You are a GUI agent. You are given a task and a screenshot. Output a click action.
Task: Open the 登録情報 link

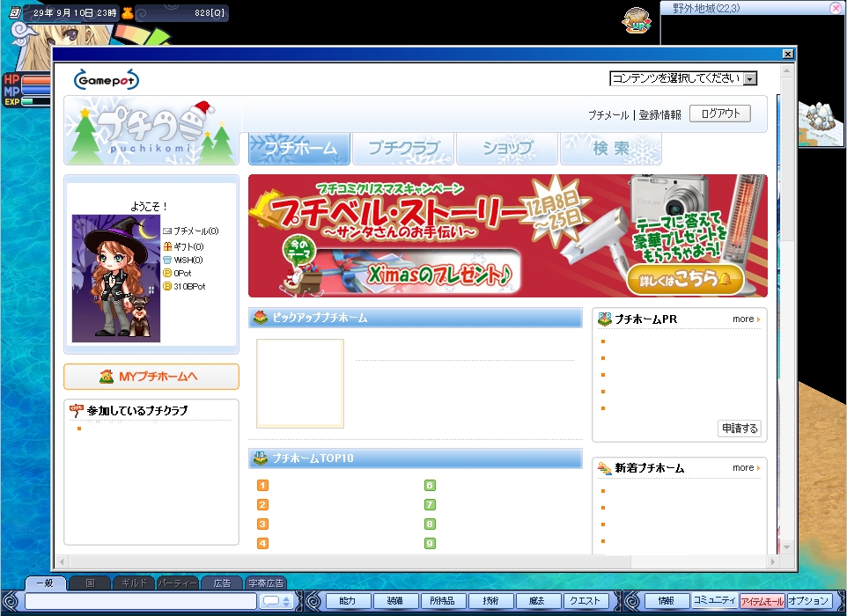[x=659, y=115]
